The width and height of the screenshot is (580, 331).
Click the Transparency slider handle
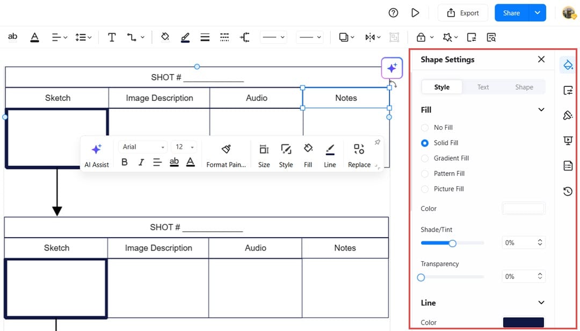click(421, 277)
